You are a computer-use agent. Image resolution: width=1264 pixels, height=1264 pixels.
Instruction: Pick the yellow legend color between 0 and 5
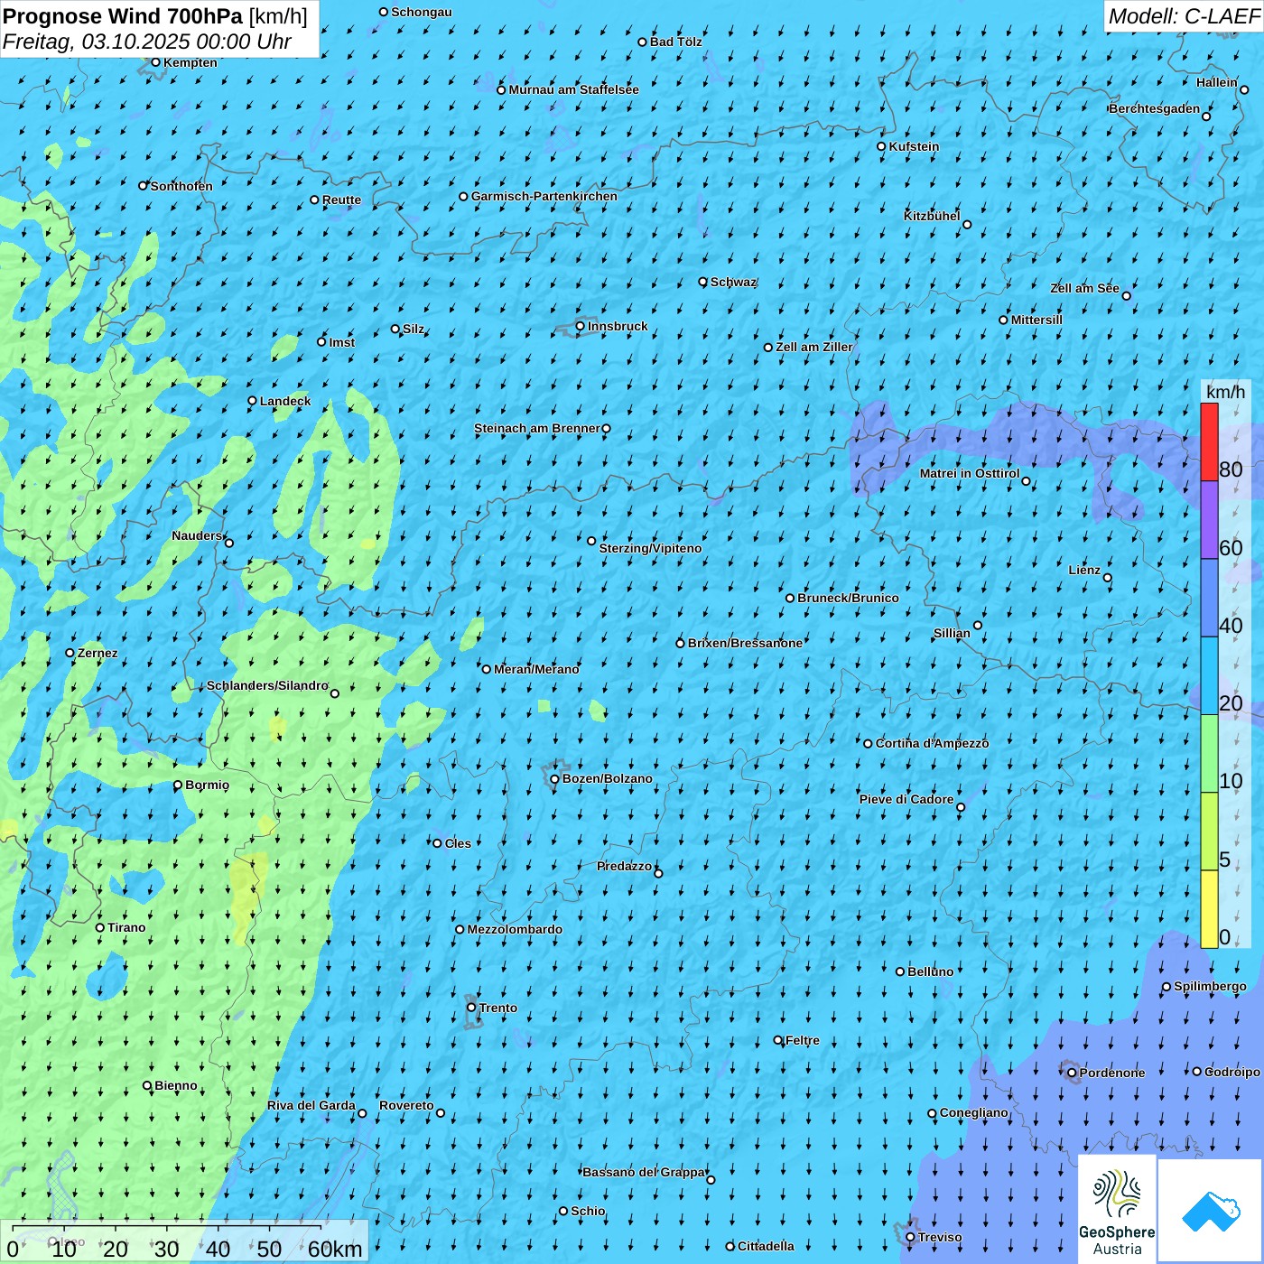pos(1209,909)
